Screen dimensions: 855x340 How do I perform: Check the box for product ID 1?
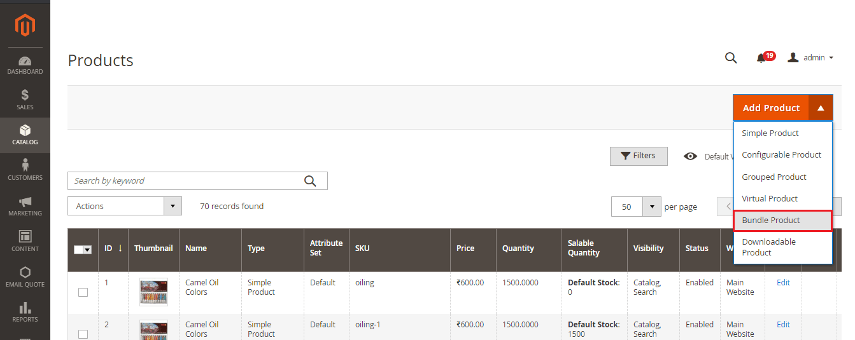[x=83, y=292]
